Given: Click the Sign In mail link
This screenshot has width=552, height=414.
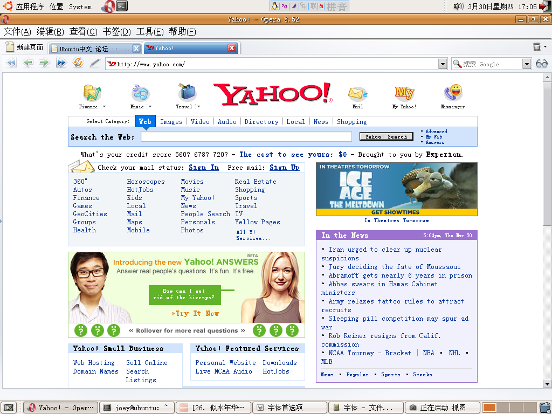Looking at the screenshot, I should (204, 168).
